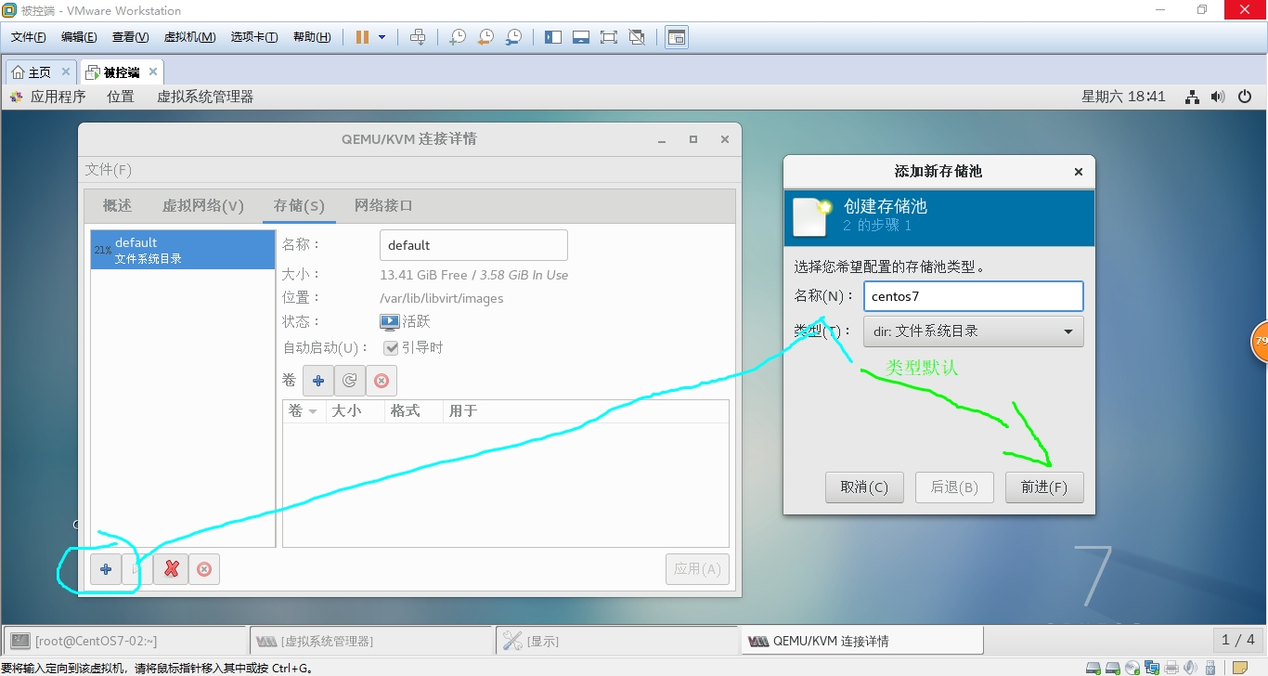Switch to the 虚拟系统管理器 taskbar window
The width and height of the screenshot is (1268, 676).
(371, 641)
